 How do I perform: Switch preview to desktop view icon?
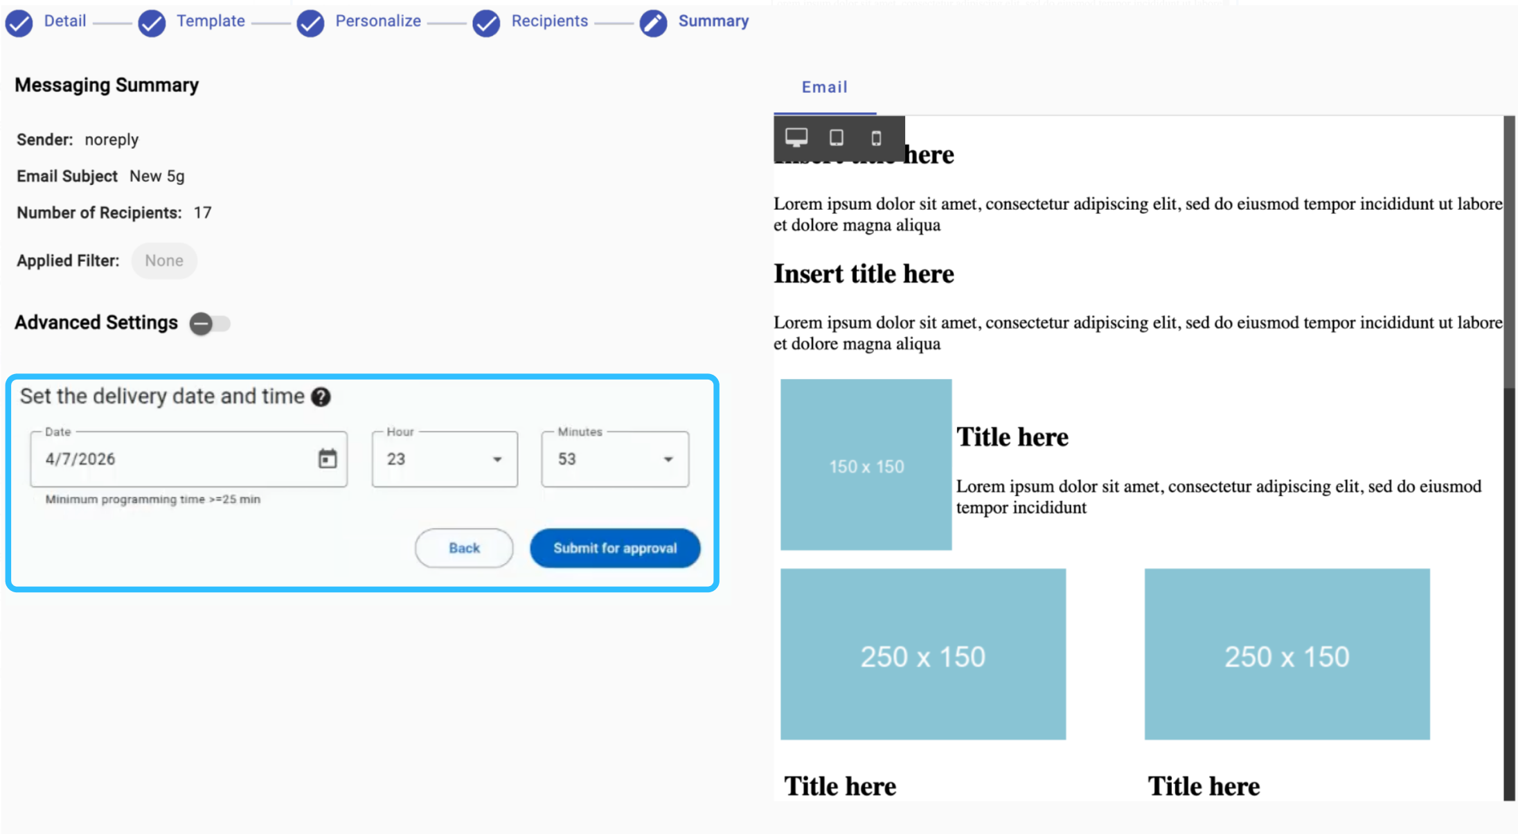796,137
